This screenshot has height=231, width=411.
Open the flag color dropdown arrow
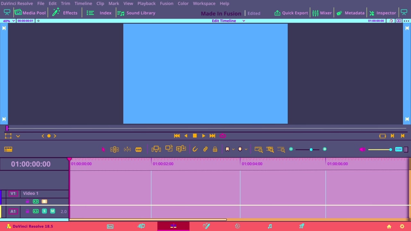(x=233, y=150)
